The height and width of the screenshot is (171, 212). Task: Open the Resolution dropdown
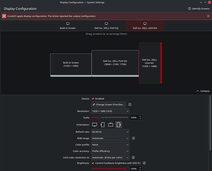click(110, 111)
